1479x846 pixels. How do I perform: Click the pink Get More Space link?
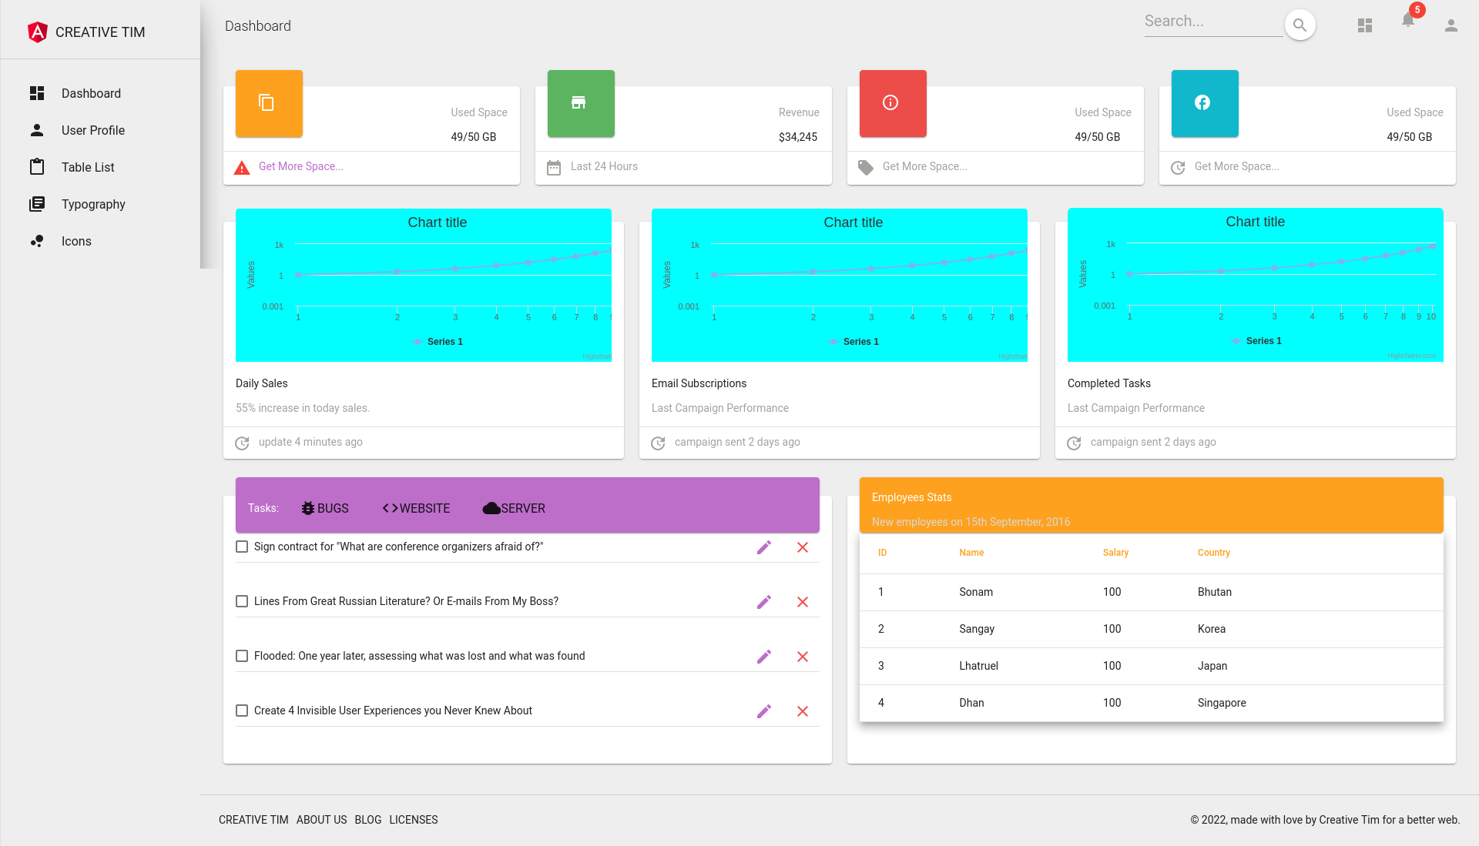coord(300,166)
